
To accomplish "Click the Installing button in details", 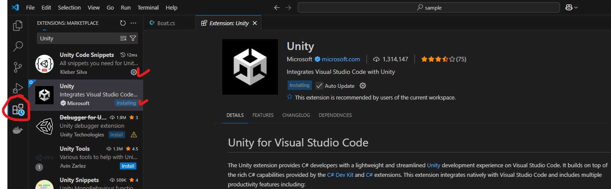I will point(300,85).
